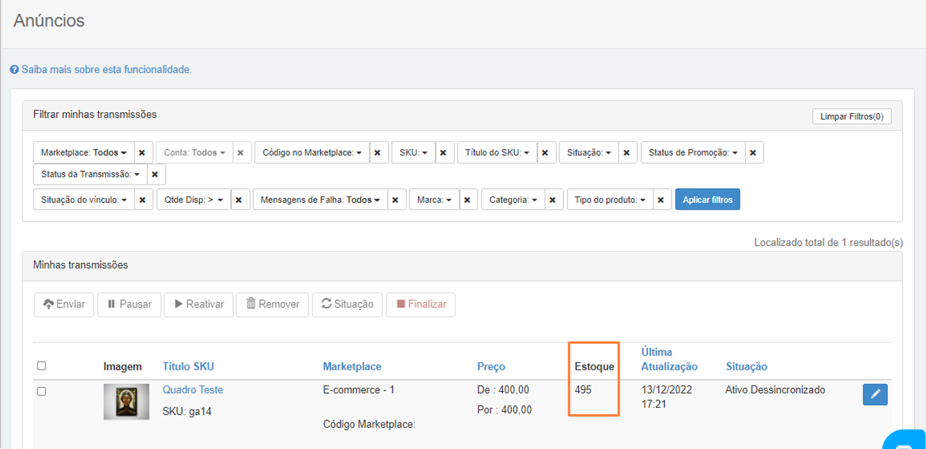Clear the Título do SKU filter X

pos(545,153)
